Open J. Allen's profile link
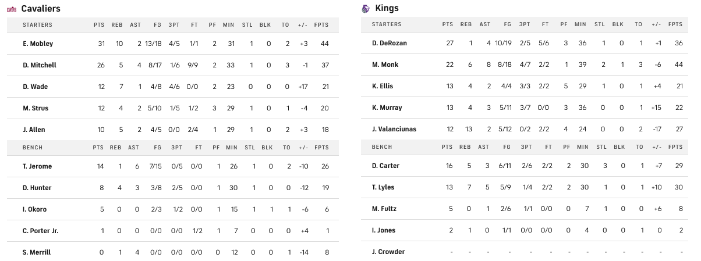 (x=34, y=130)
